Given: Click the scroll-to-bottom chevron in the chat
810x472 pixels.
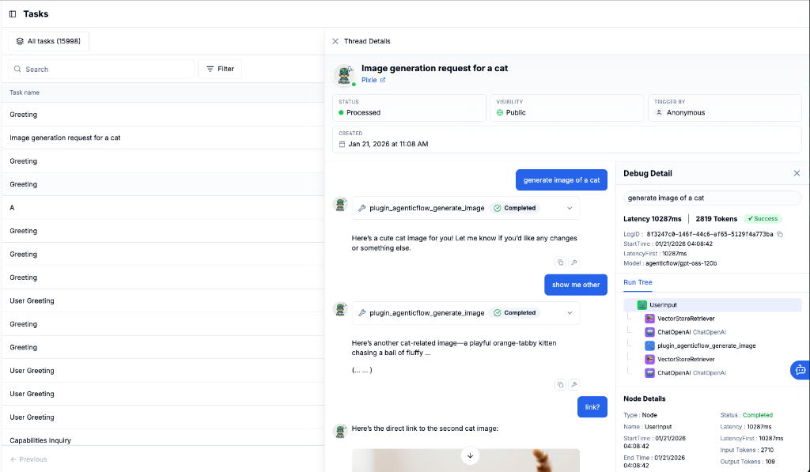Looking at the screenshot, I should [x=470, y=455].
